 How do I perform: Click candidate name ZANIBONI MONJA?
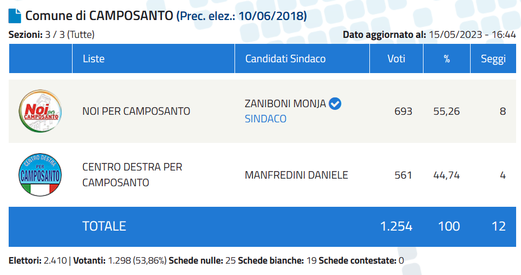coord(285,103)
